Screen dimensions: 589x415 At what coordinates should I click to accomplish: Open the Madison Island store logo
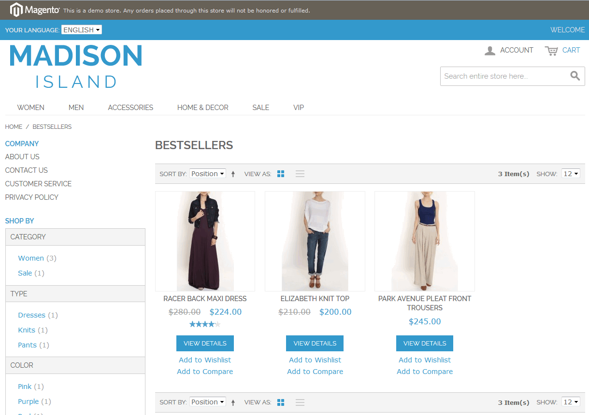76,66
